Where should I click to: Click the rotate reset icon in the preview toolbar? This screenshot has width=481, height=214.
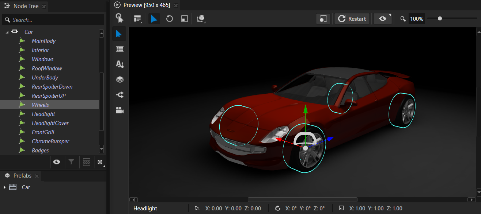[x=169, y=18]
